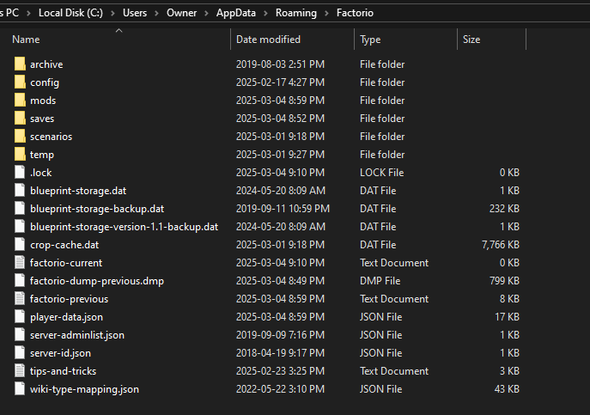590x415 pixels.
Task: Select the factorio-current file name
Action: pos(66,263)
